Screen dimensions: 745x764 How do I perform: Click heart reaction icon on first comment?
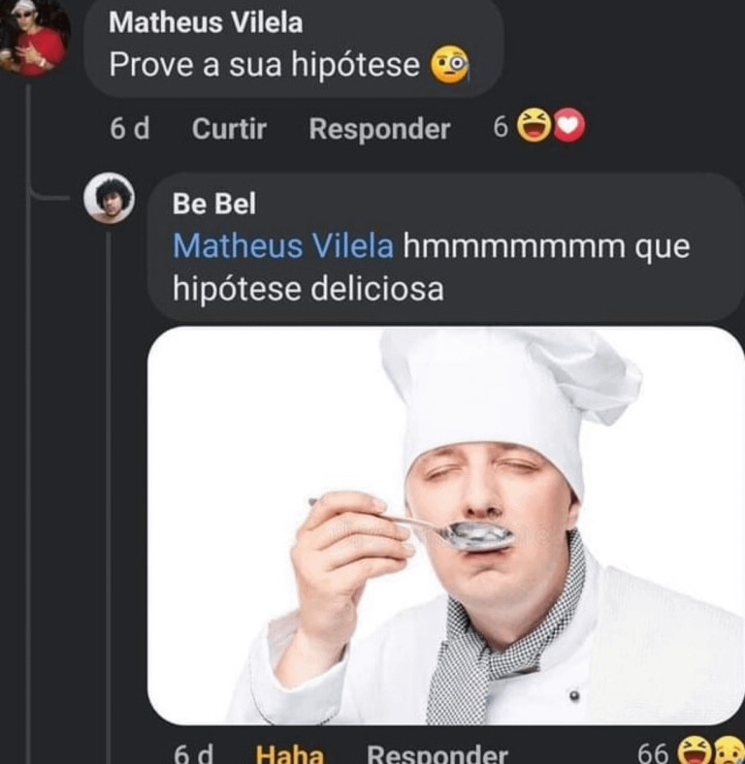568,127
